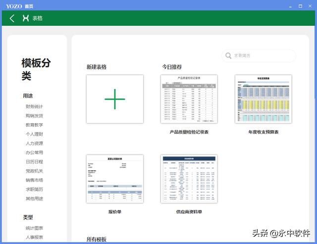Filter templates by 销售市场
Viewport: 317px width, 244px height.
[34, 180]
